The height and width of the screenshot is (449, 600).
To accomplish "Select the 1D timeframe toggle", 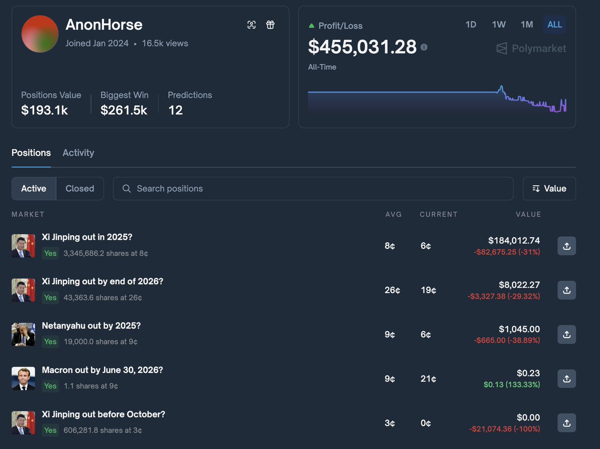I will click(x=470, y=24).
